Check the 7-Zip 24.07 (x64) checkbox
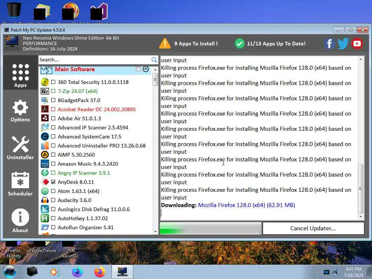Image resolution: width=372 pixels, height=279 pixels. point(53,91)
